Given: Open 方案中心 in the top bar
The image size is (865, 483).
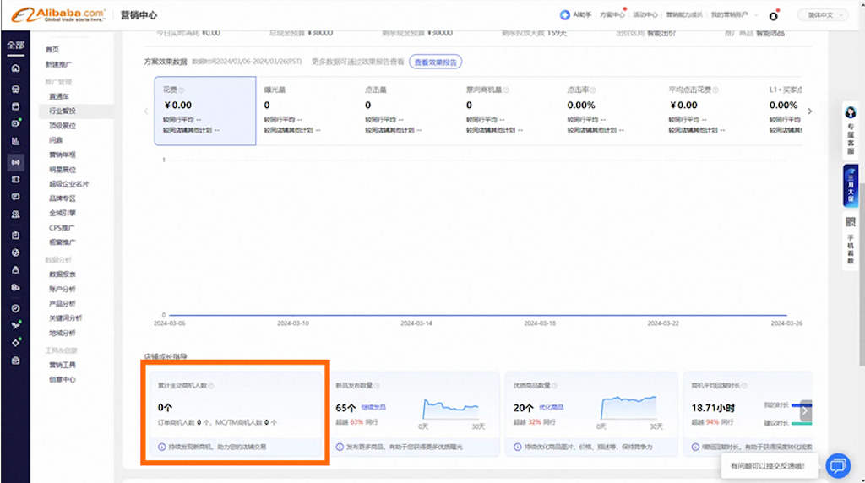Looking at the screenshot, I should [612, 15].
